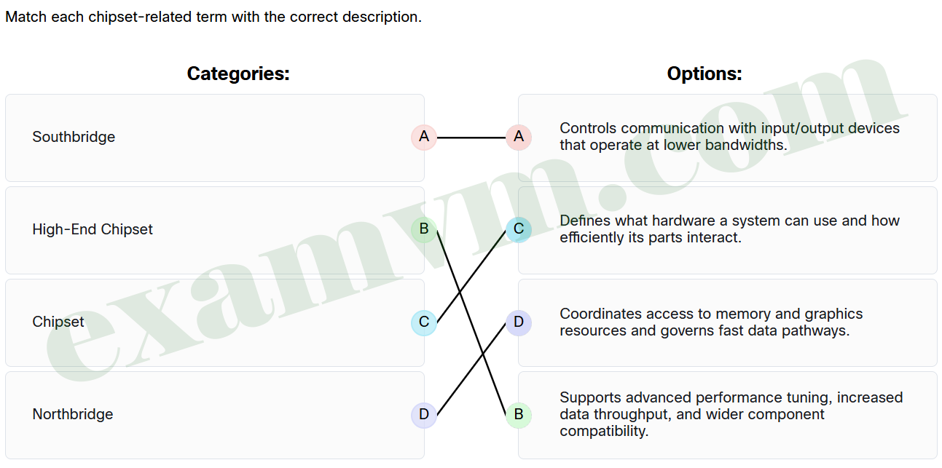The height and width of the screenshot is (468, 942).
Task: Click option dot A near input/output description
Action: (x=519, y=137)
